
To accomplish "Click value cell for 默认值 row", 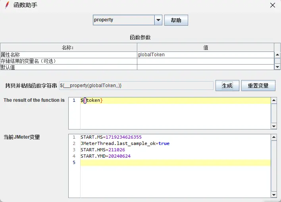I will coord(205,67).
